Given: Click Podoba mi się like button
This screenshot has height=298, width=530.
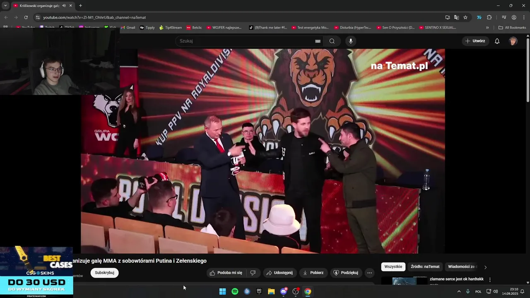Looking at the screenshot, I should click(226, 273).
